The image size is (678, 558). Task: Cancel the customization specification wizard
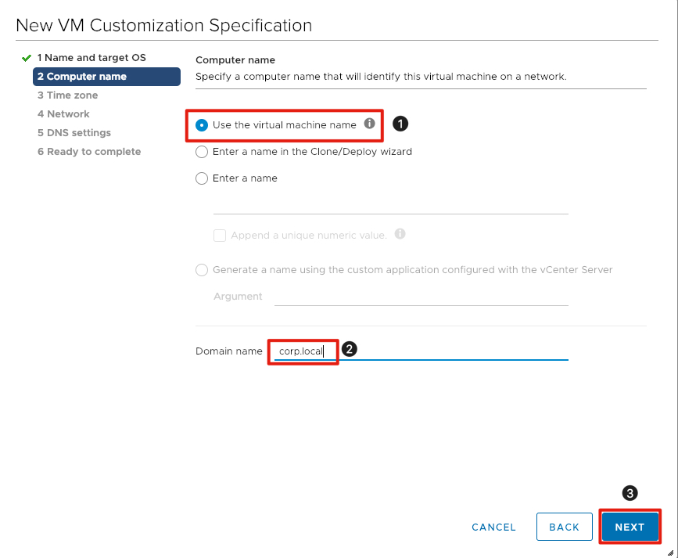[x=493, y=527]
